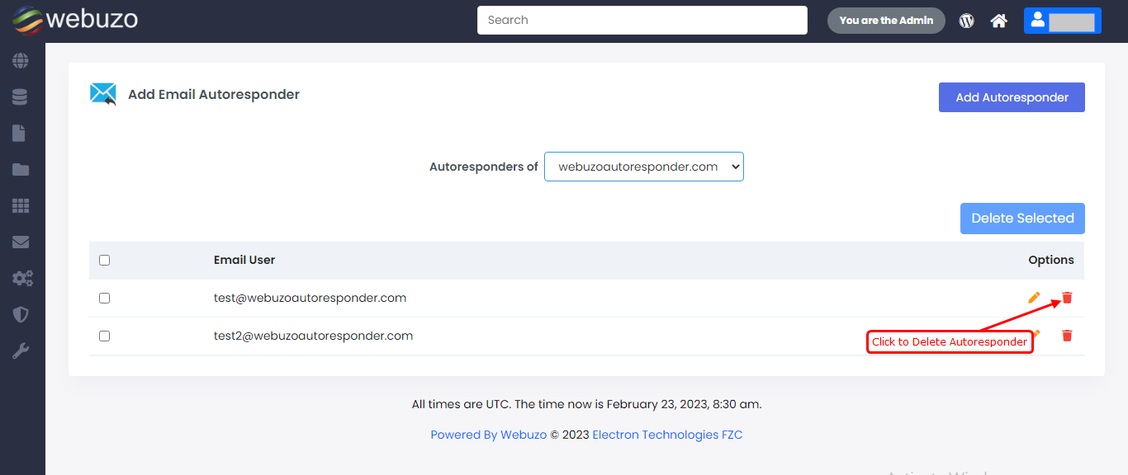Select the test2@webuzoautoresponder.com row checkbox
The height and width of the screenshot is (475, 1128).
tap(104, 336)
